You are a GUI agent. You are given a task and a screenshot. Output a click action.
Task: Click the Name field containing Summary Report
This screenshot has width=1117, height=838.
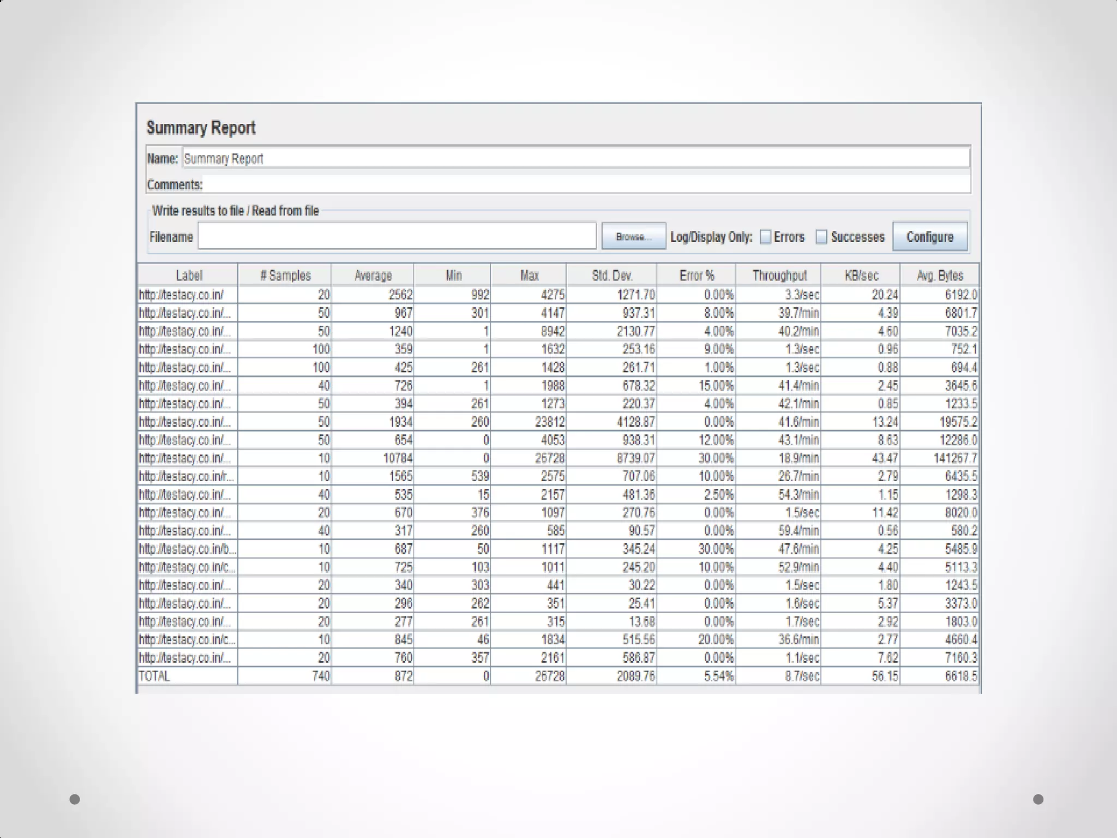click(575, 158)
